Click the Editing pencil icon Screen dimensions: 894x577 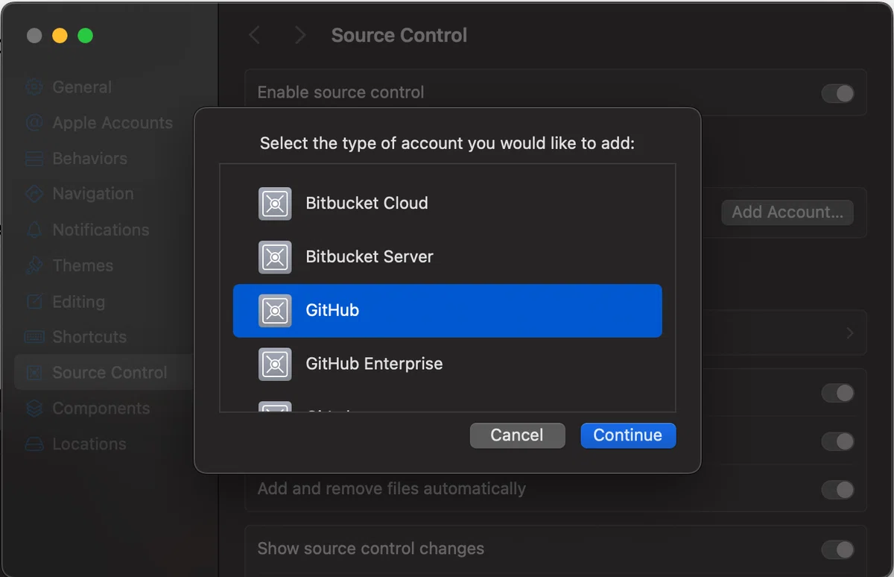34,301
